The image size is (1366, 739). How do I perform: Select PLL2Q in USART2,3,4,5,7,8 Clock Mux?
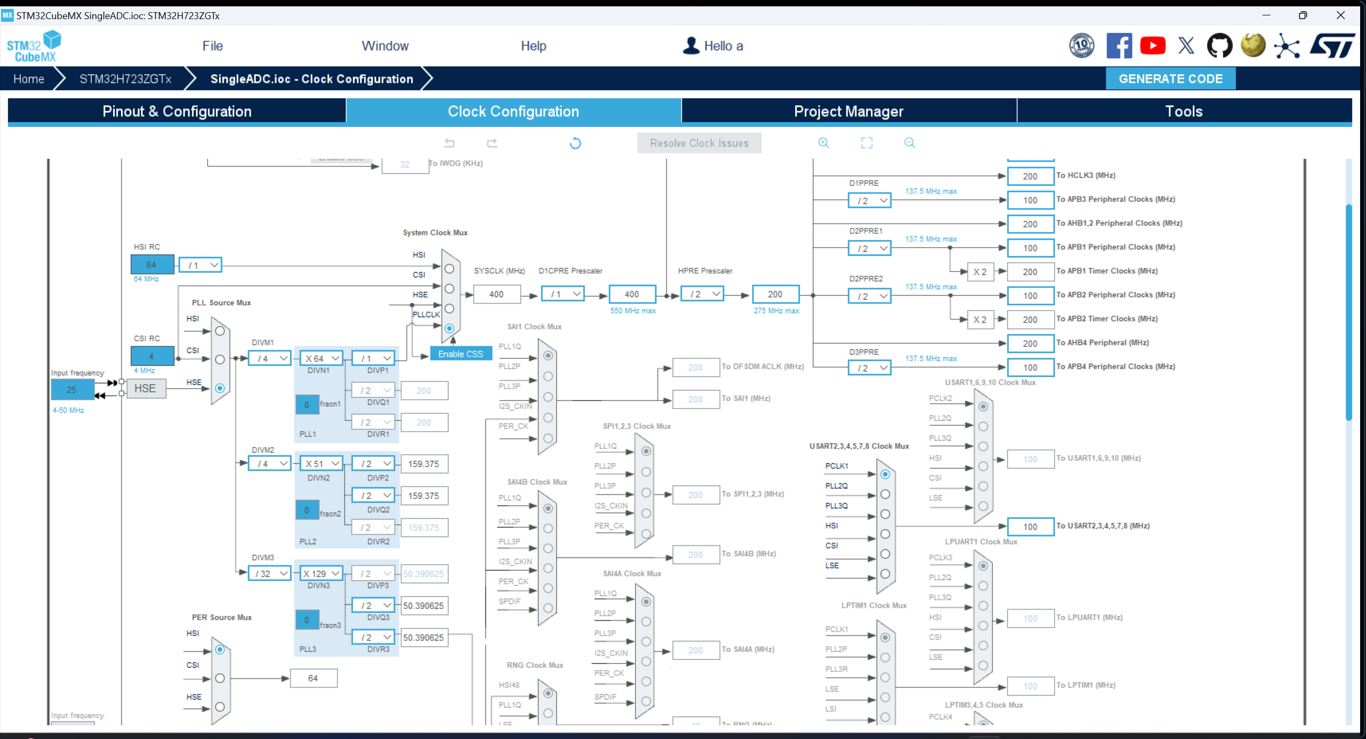[885, 494]
